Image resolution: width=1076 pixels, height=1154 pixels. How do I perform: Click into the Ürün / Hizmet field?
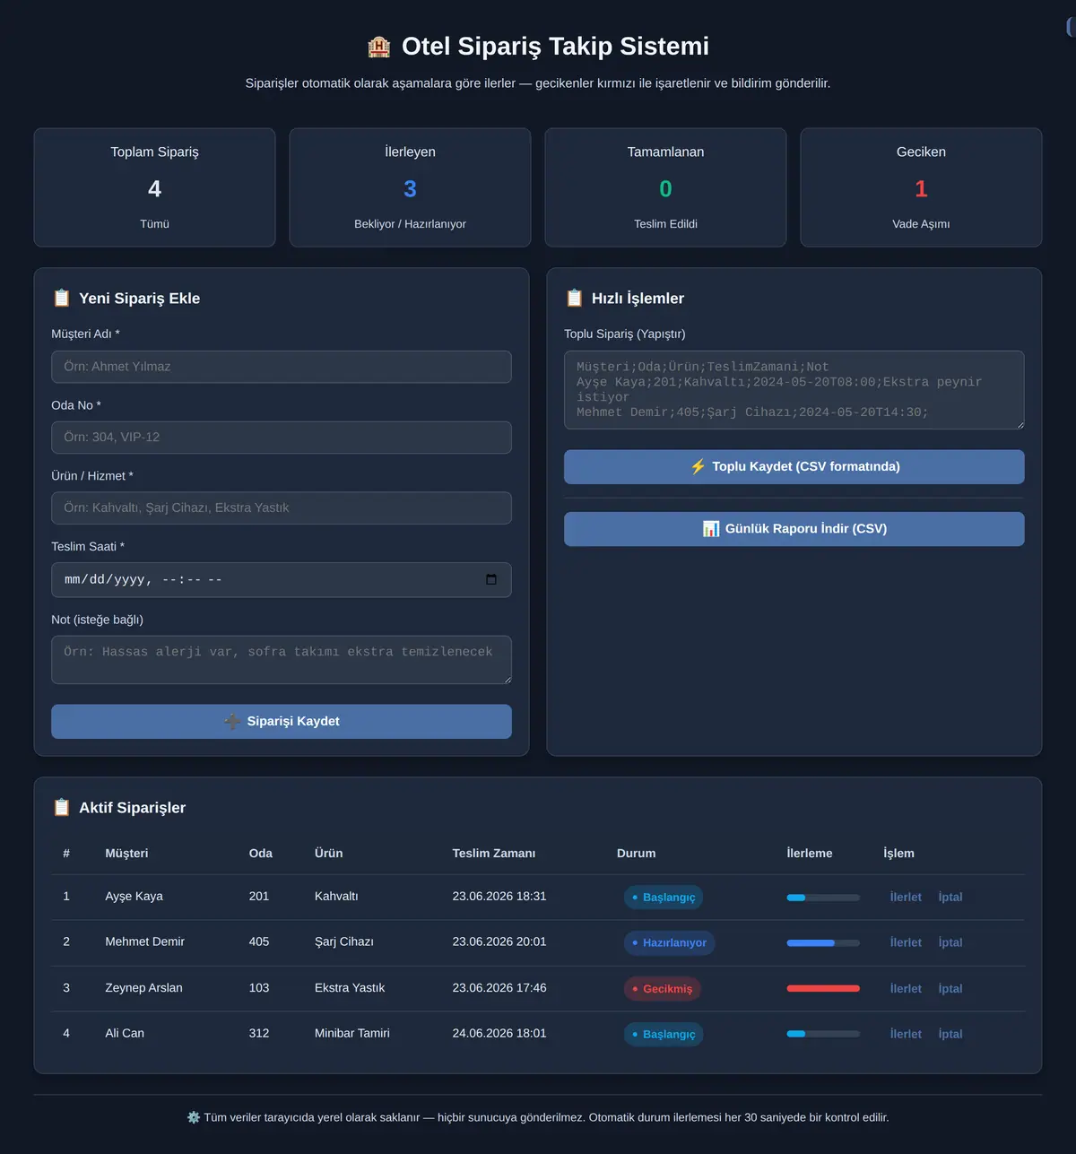click(282, 508)
